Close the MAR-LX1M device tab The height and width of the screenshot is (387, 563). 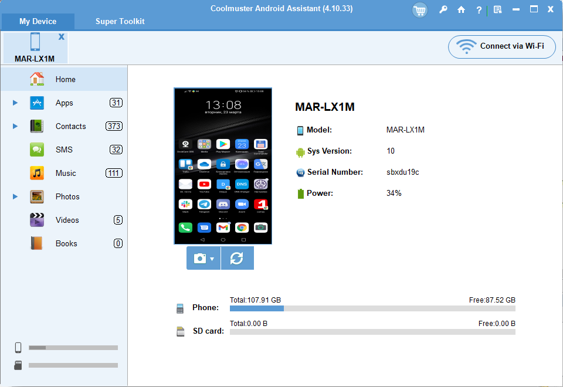point(61,37)
